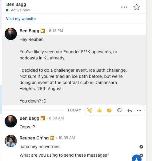
Task: Open conversation options three-dot menu in header
Action: tap(124, 7)
